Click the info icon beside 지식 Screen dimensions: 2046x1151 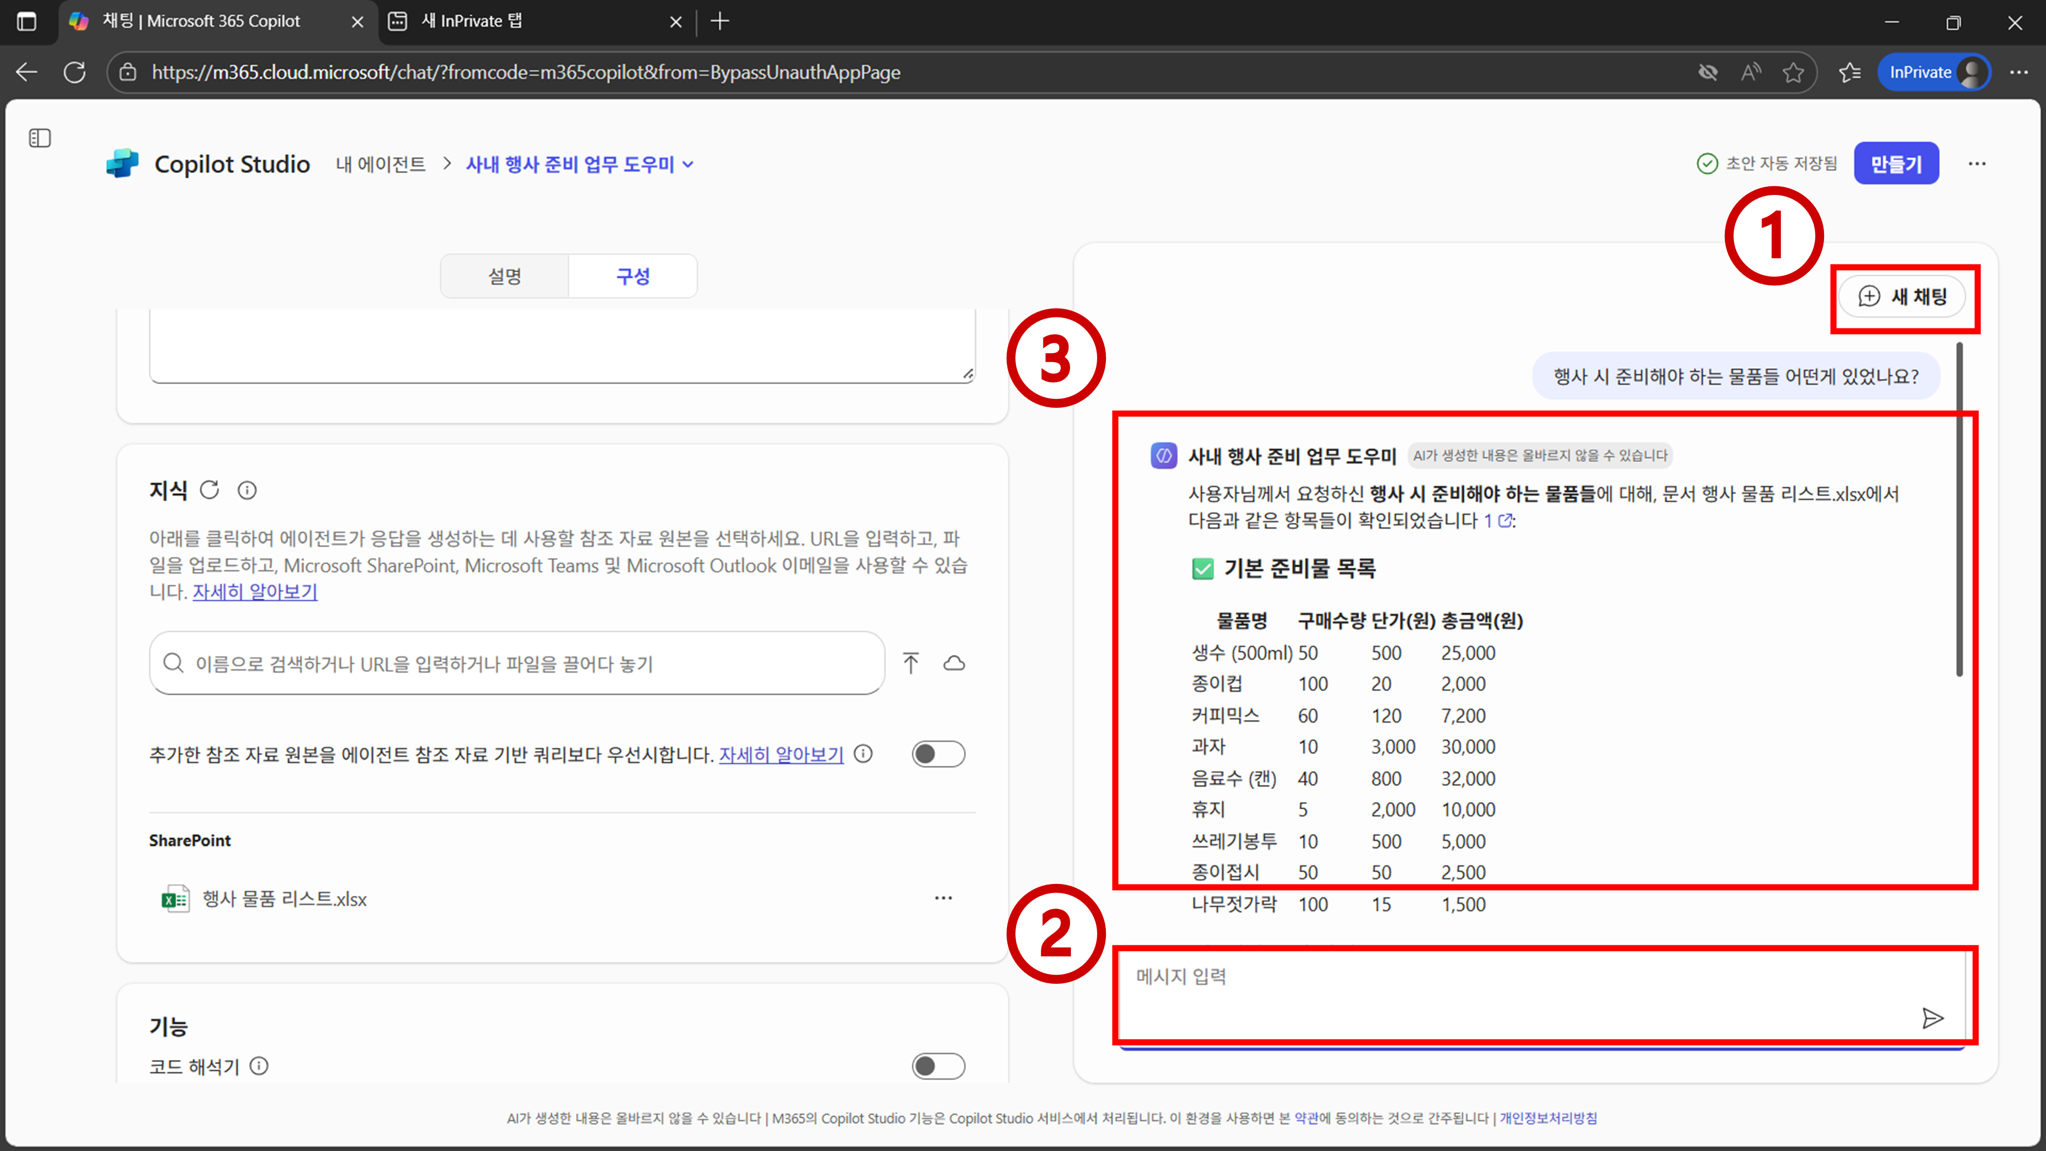pos(247,490)
